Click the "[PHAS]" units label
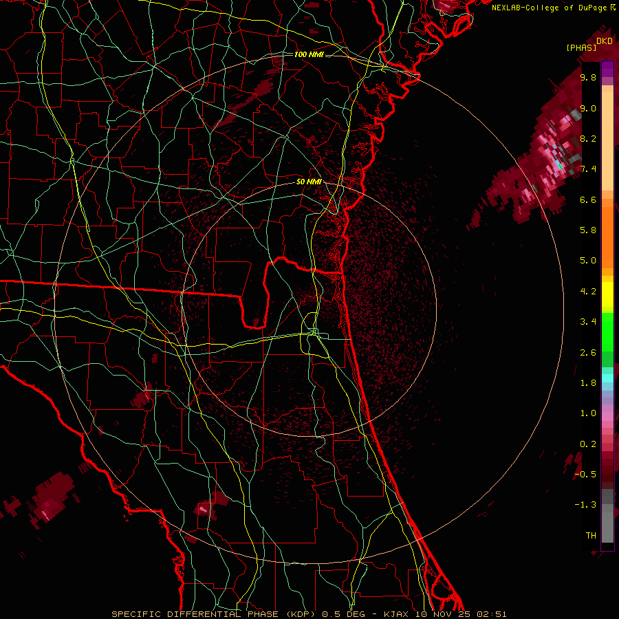The image size is (619, 619). coord(581,48)
